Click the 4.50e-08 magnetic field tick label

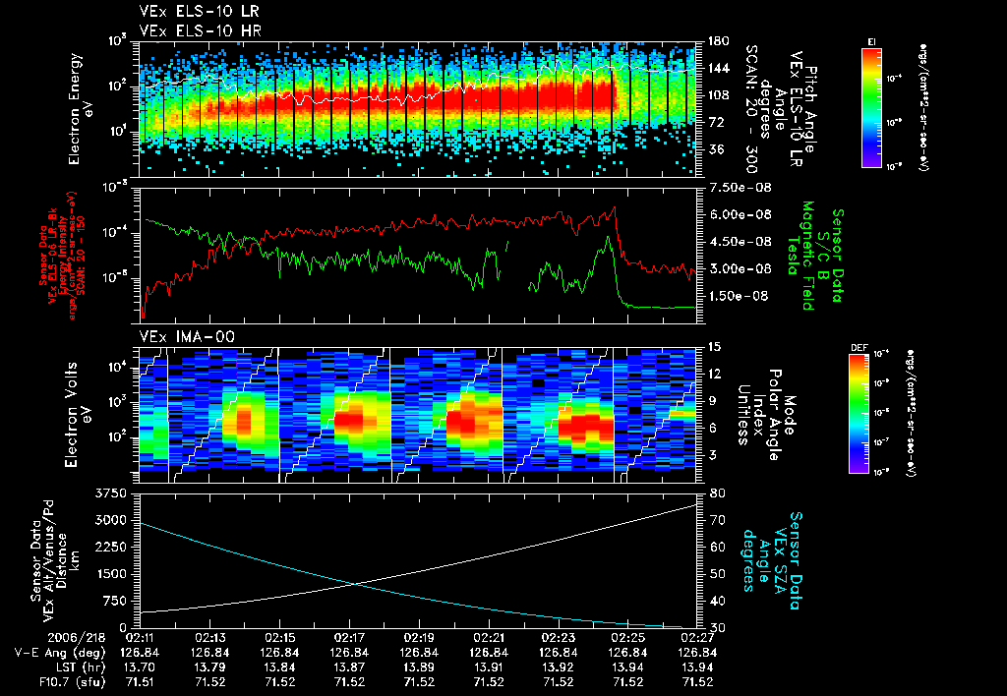tap(740, 242)
